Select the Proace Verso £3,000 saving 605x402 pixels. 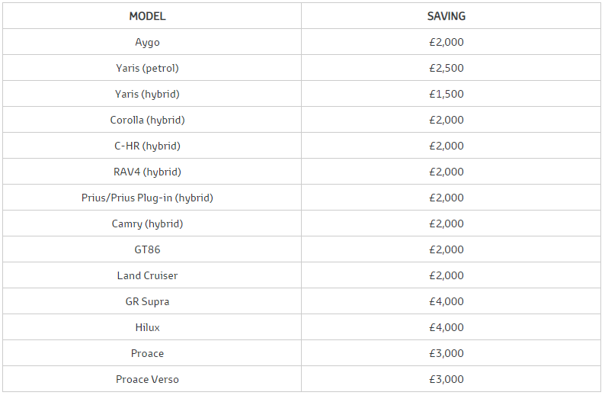pos(447,379)
